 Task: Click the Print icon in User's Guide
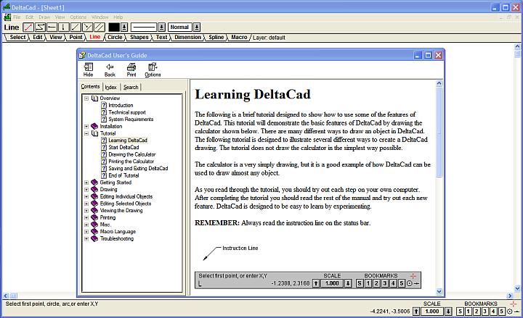tap(131, 69)
